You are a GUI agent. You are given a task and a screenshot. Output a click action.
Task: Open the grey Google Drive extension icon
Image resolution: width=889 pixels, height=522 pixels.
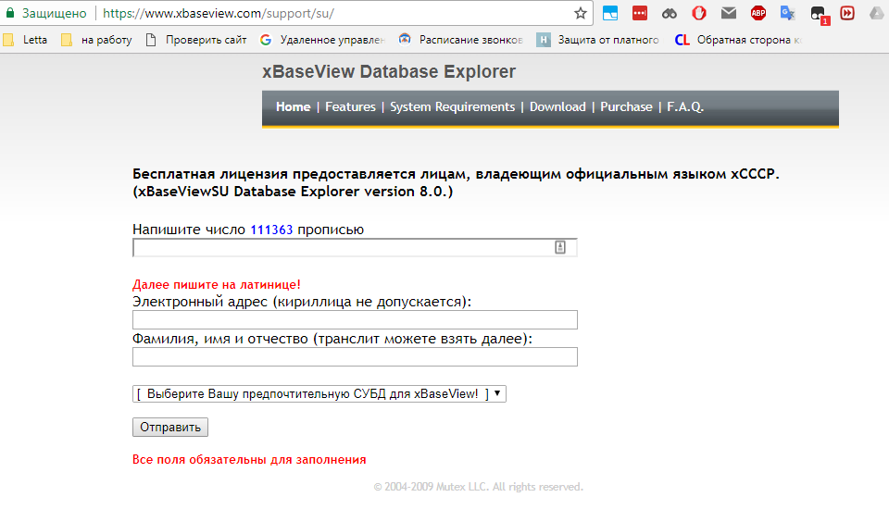pos(877,13)
